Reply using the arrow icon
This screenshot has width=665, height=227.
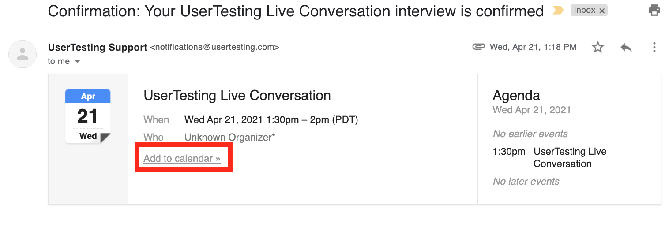click(x=626, y=47)
